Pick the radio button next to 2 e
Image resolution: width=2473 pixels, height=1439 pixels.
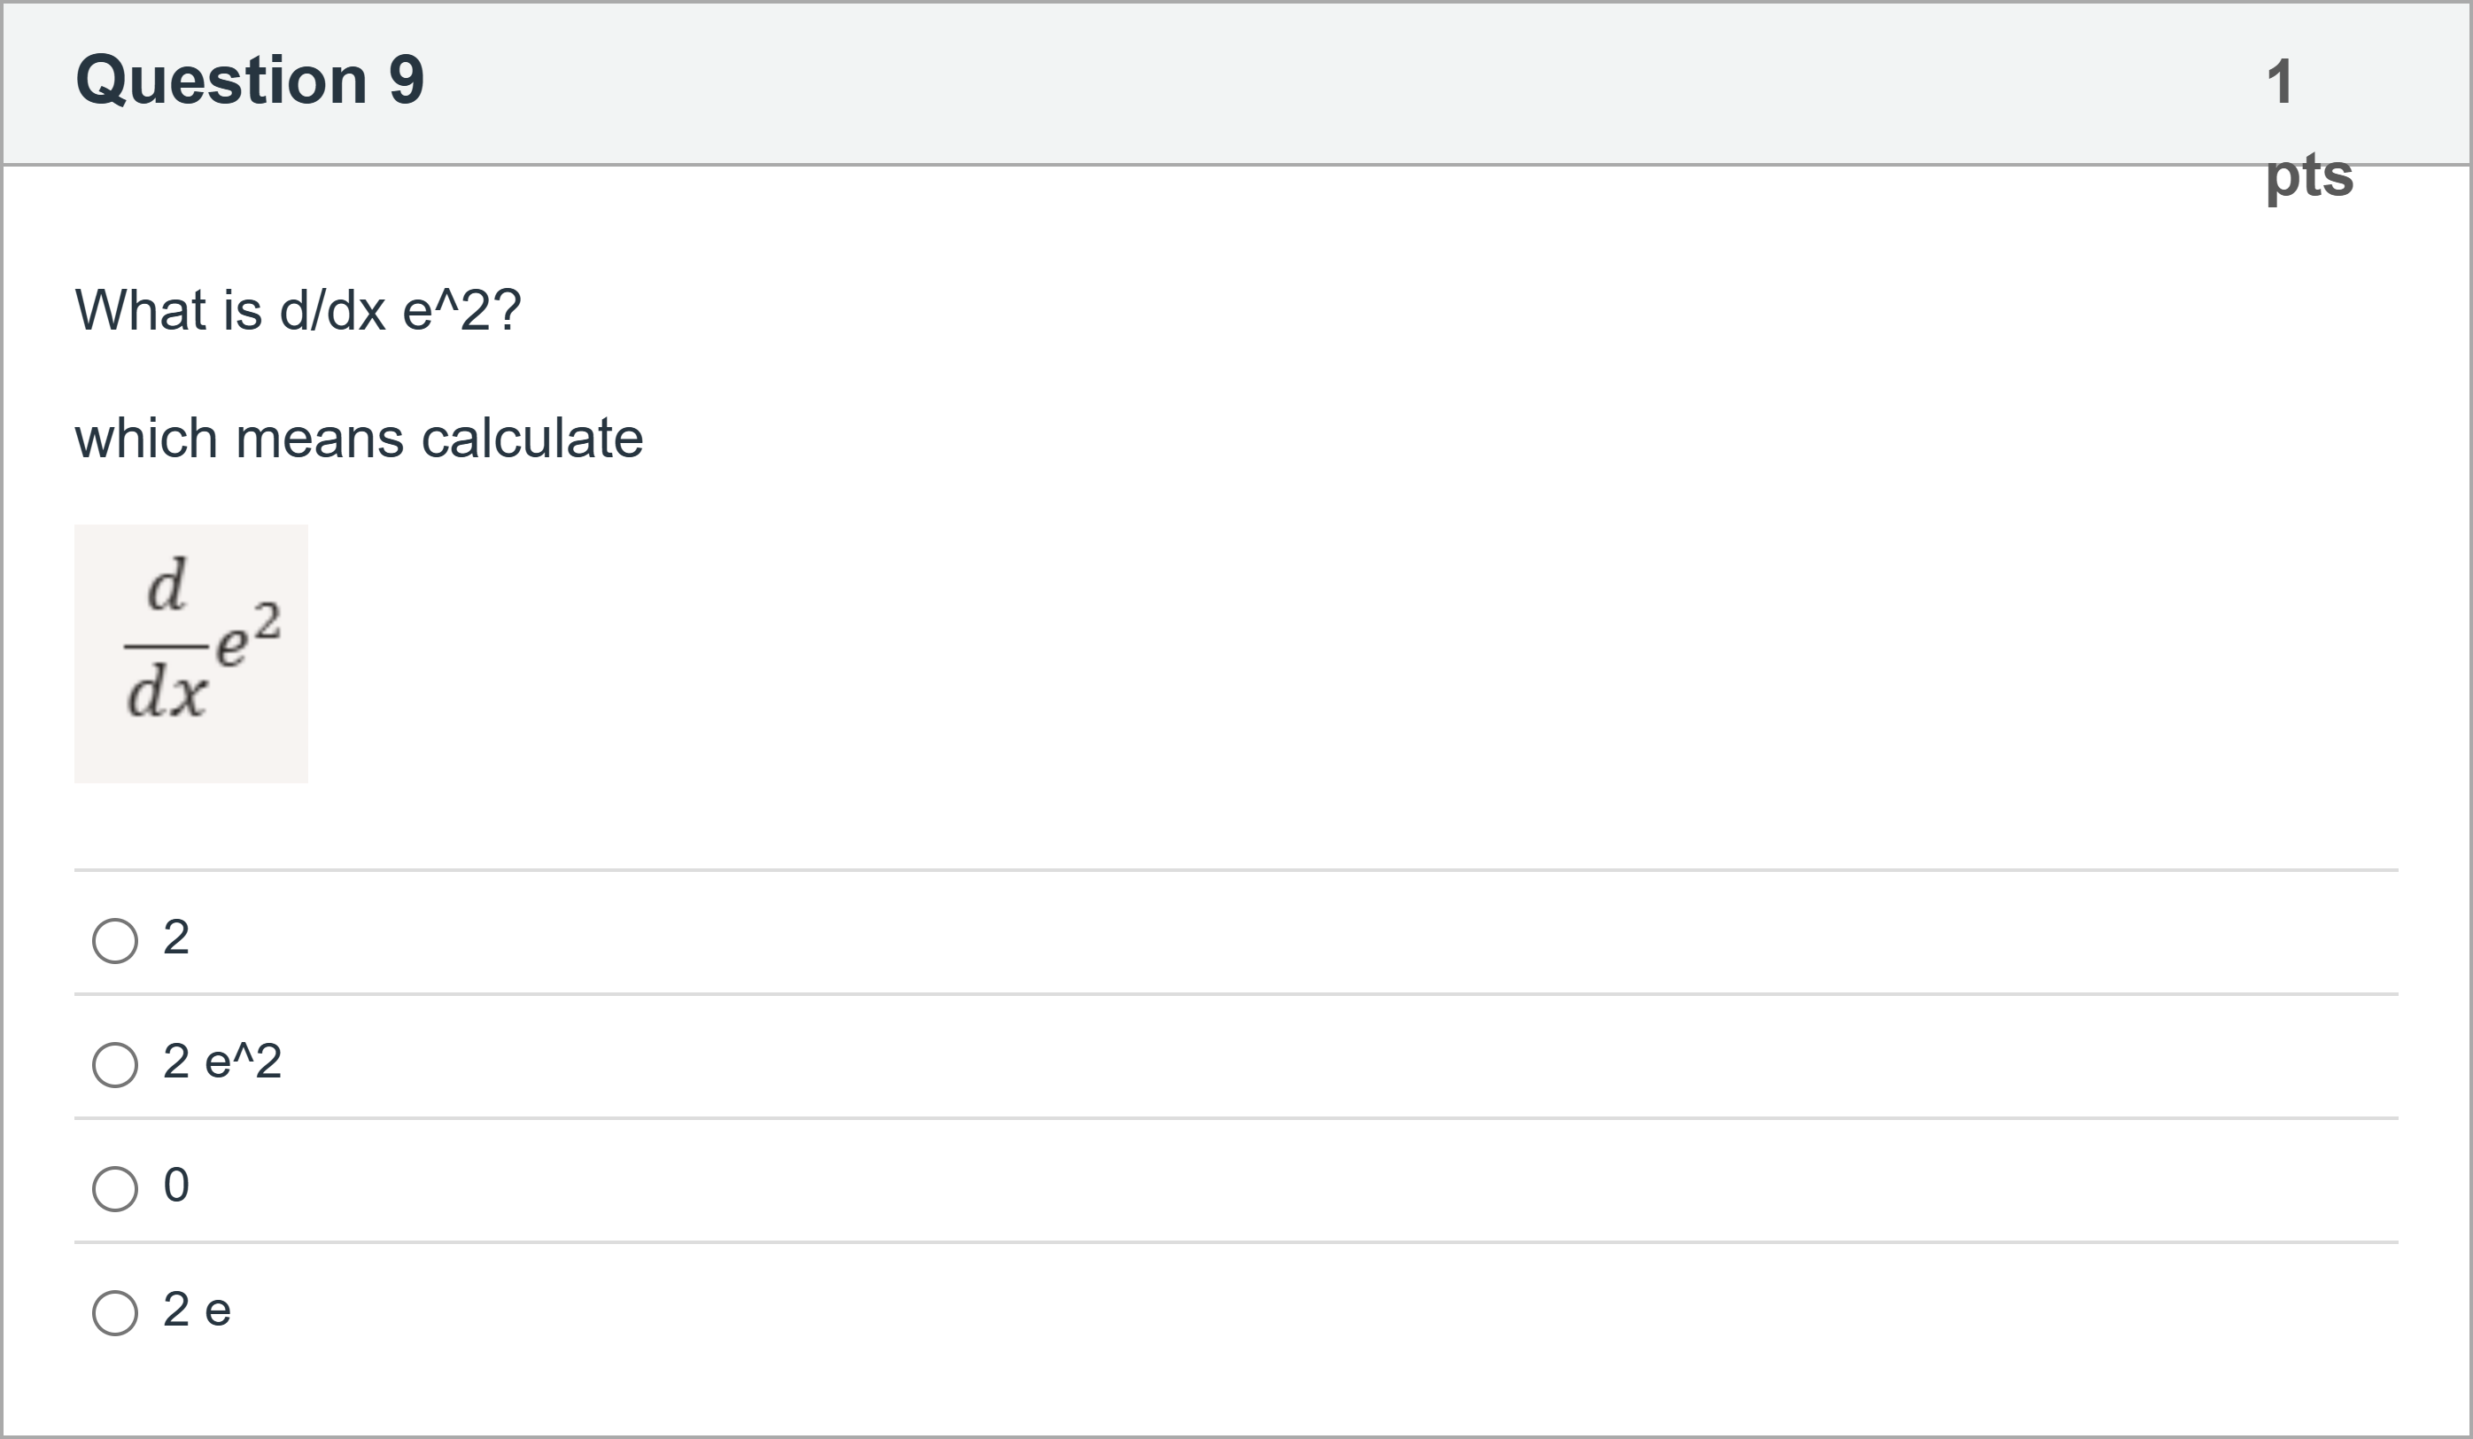coord(115,1312)
